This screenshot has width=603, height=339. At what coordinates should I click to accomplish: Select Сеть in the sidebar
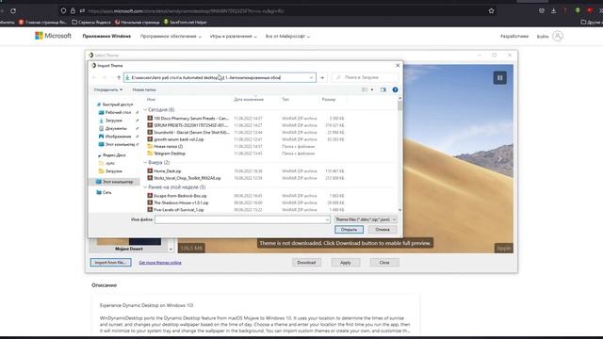(x=104, y=192)
